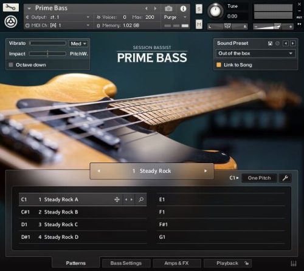Switch to the Amps & FX tab

(x=176, y=263)
